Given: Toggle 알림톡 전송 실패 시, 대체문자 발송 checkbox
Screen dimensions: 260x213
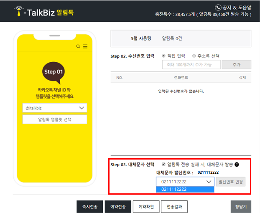Looking at the screenshot, I should click(x=163, y=164).
